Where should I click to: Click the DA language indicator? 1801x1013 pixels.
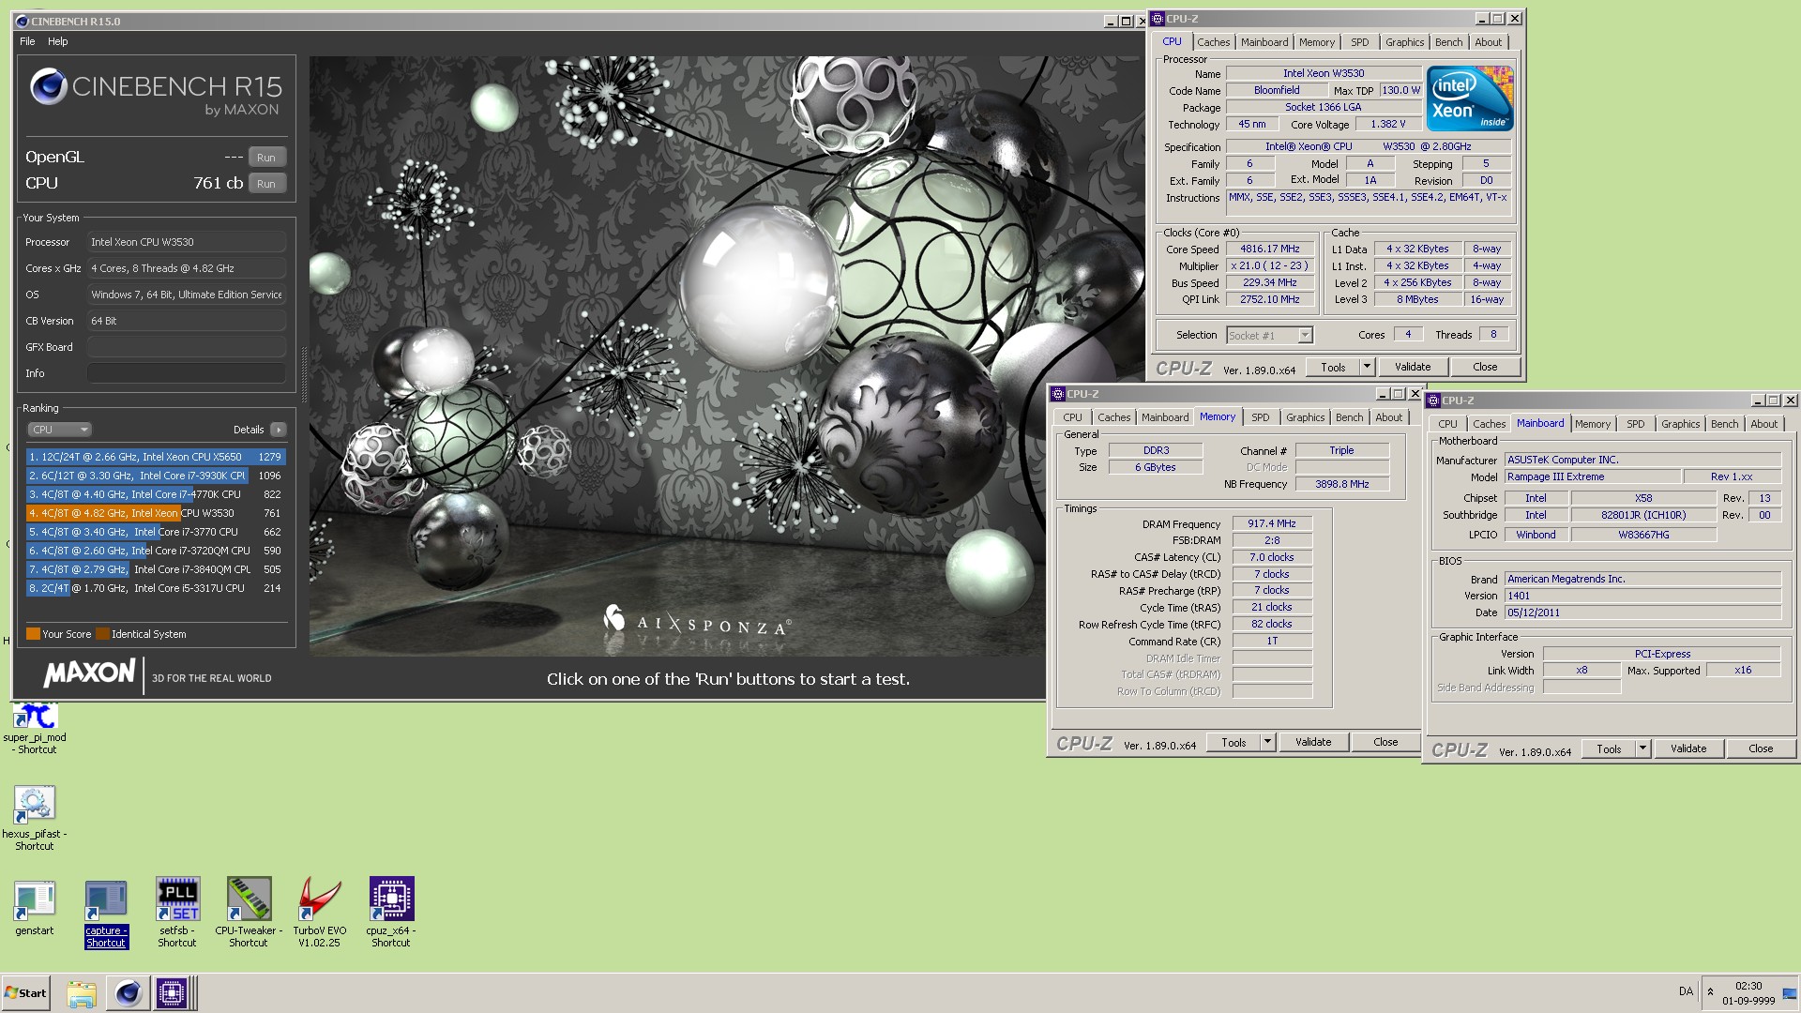1686,991
